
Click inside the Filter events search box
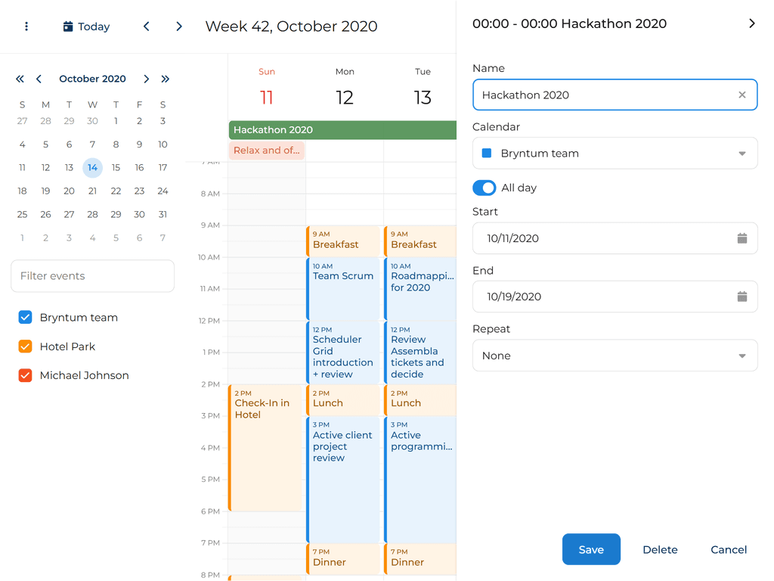pyautogui.click(x=92, y=276)
